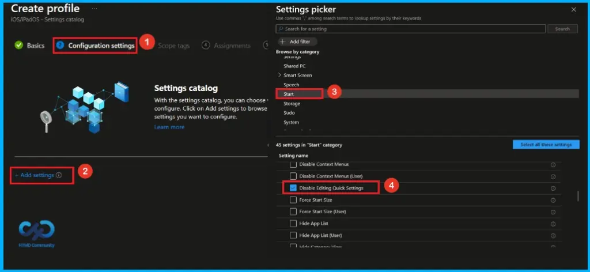The image size is (590, 272).
Task: Click the info icon beside Add settings
Action: [59, 175]
